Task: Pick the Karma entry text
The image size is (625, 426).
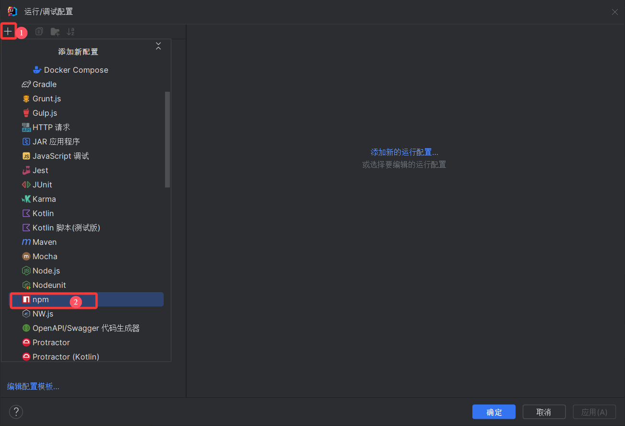Action: 44,199
